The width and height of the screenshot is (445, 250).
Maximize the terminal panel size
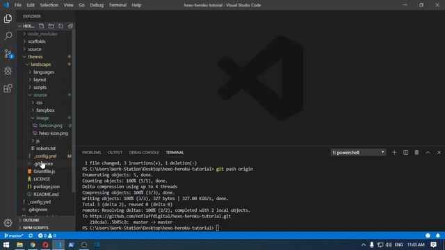click(428, 153)
